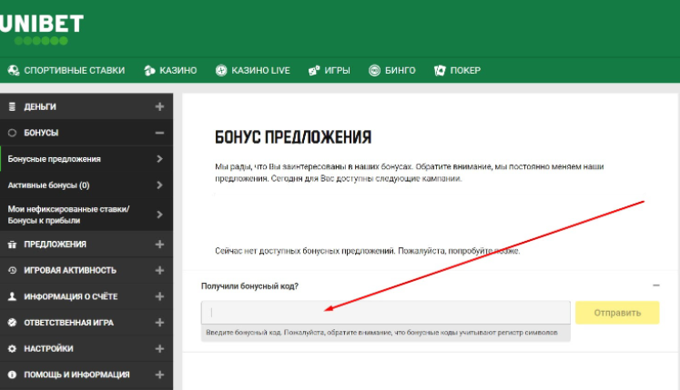Collapse the Получили бонусный код section
The image size is (680, 390).
coord(655,285)
